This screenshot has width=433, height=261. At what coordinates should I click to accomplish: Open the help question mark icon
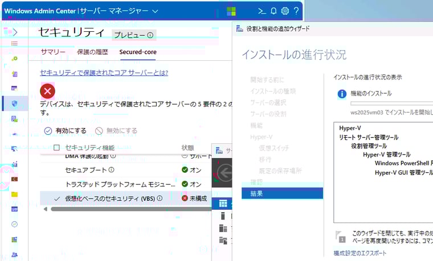point(296,11)
